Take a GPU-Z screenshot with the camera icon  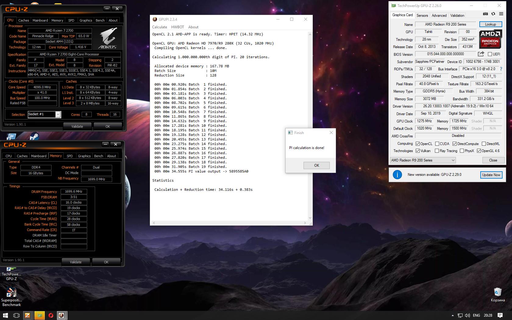(485, 14)
